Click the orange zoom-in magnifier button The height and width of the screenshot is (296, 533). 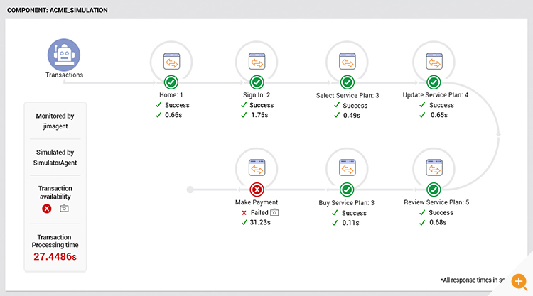pos(519,281)
